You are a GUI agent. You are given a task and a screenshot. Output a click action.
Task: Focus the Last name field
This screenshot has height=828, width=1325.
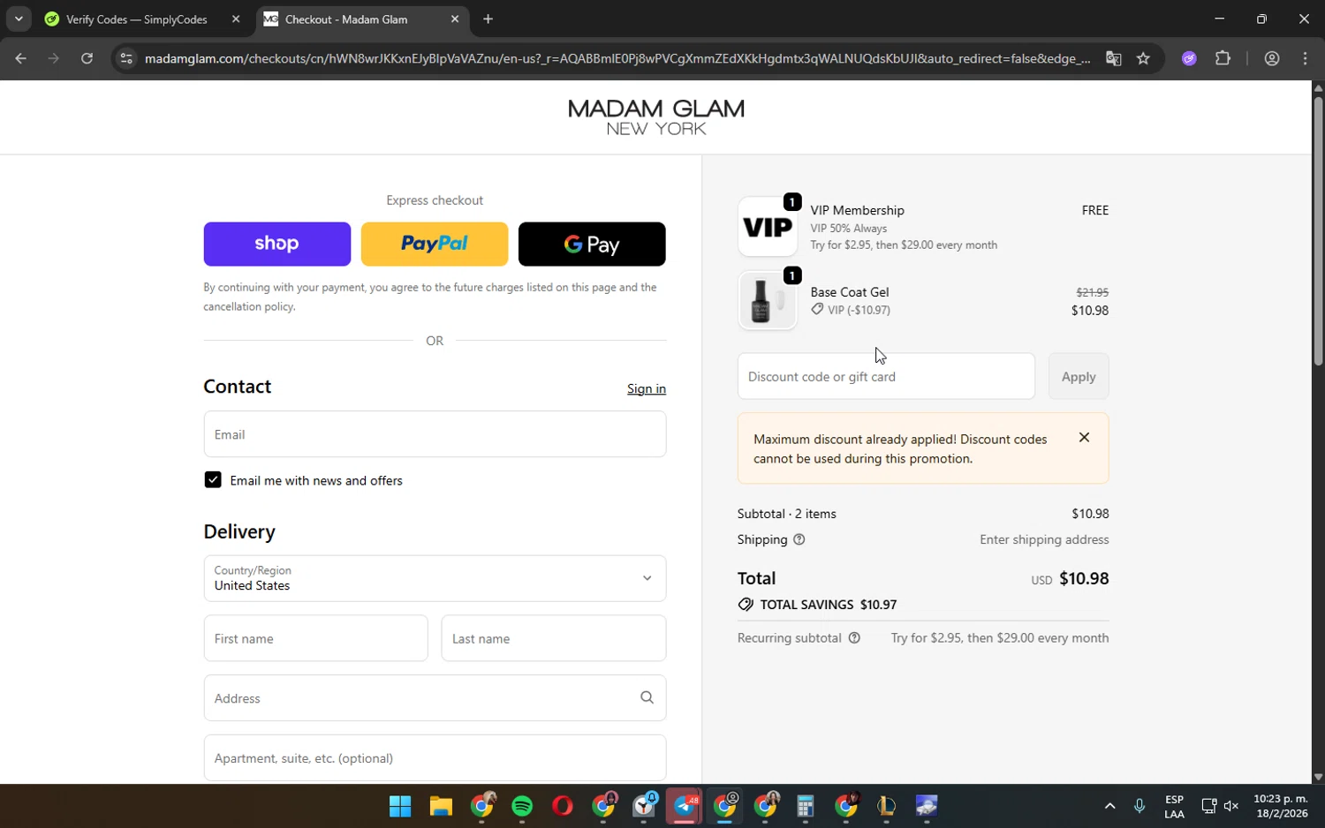pos(554,638)
